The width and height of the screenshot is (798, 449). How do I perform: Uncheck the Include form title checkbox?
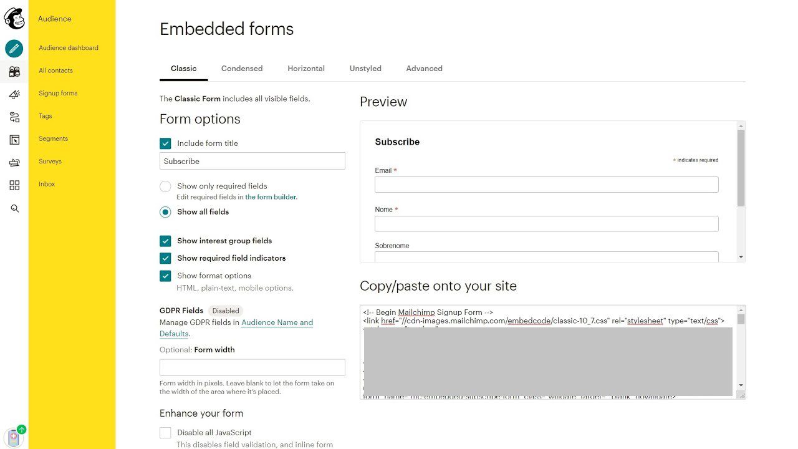coord(165,143)
